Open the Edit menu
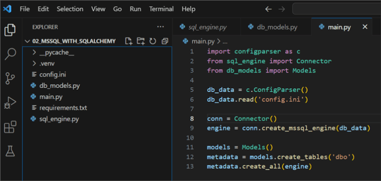This screenshot has width=381, height=181. click(x=43, y=9)
